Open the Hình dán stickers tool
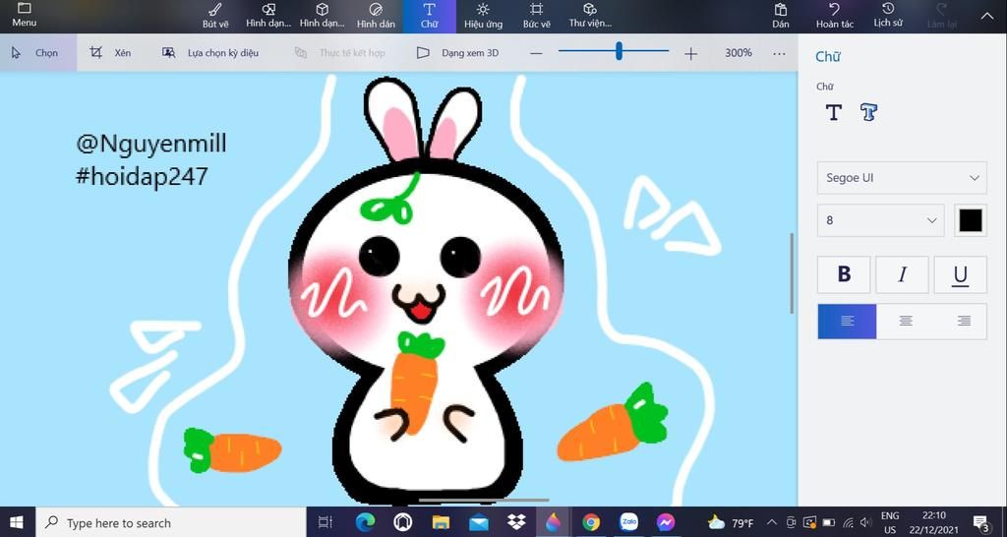The height and width of the screenshot is (537, 1007). (376, 16)
